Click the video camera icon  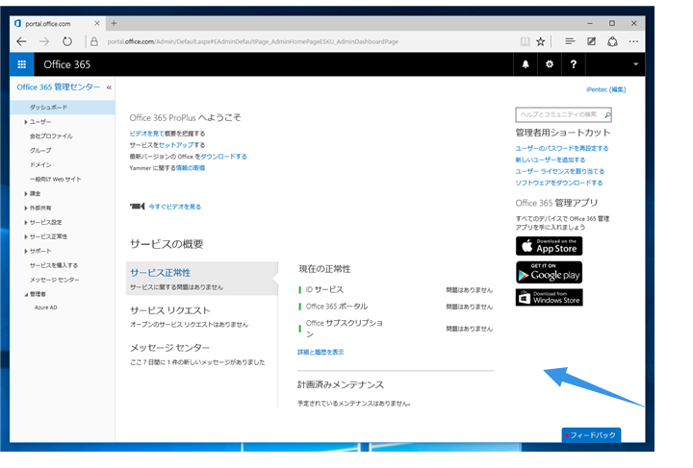click(138, 207)
